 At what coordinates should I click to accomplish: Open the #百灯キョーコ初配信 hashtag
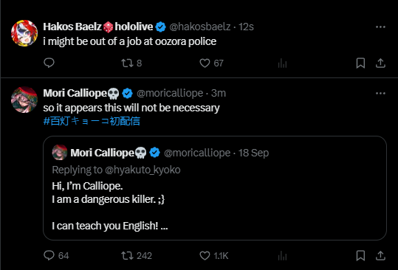(92, 121)
